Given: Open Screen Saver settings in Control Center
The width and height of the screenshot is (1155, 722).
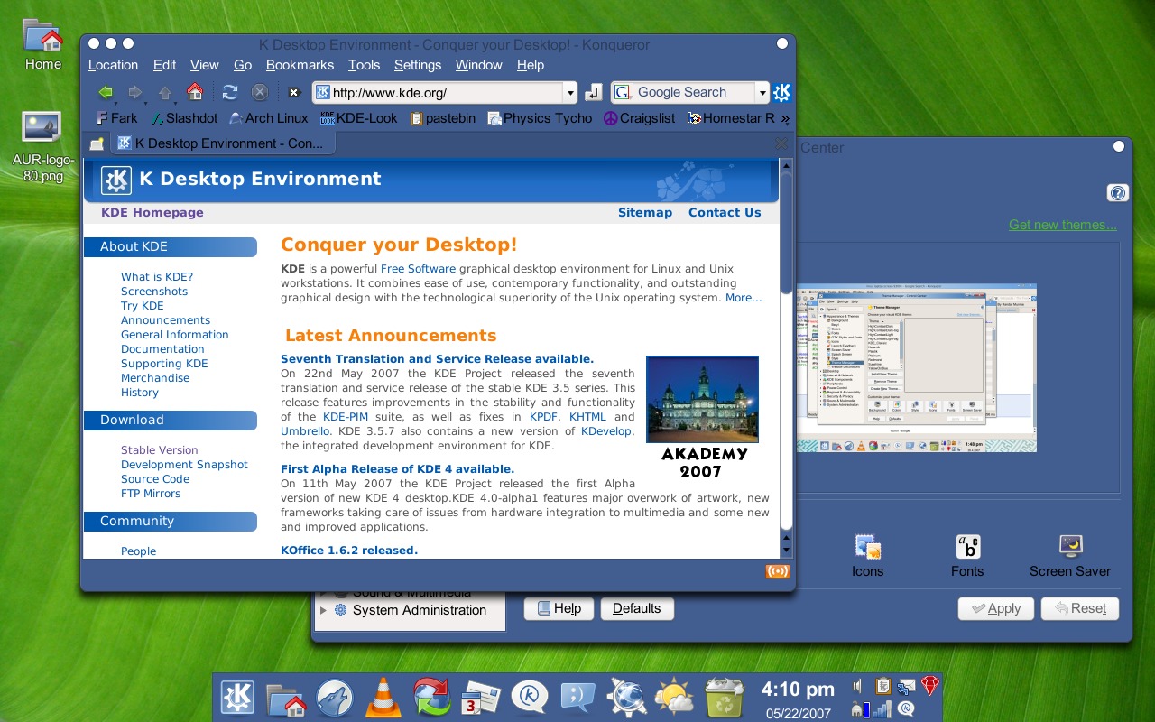Looking at the screenshot, I should click(1070, 555).
